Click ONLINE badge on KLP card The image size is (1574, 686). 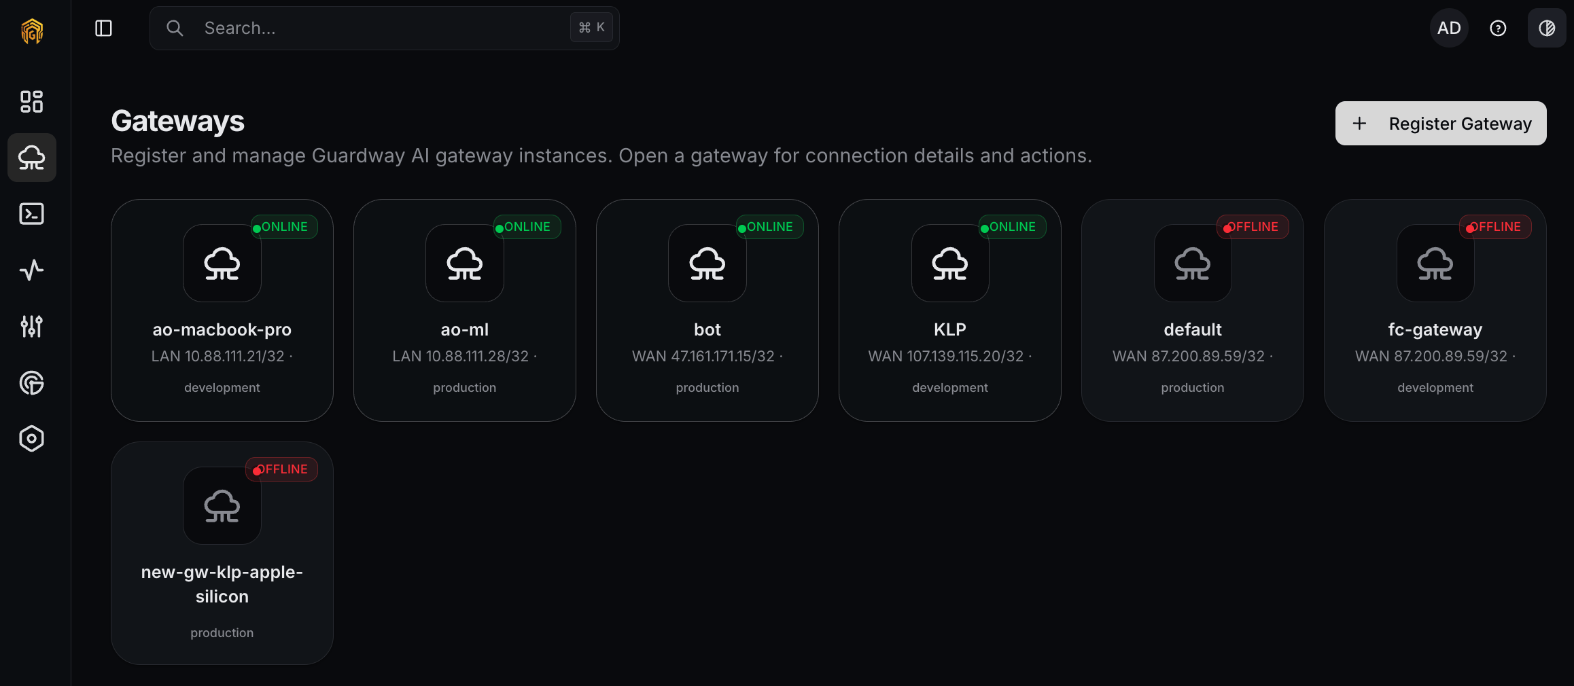click(x=1012, y=227)
